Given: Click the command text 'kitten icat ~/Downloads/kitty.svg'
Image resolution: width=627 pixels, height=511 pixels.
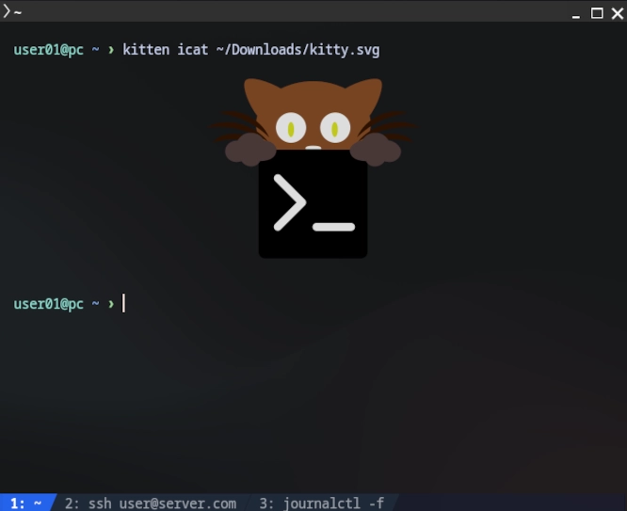Looking at the screenshot, I should coord(251,50).
